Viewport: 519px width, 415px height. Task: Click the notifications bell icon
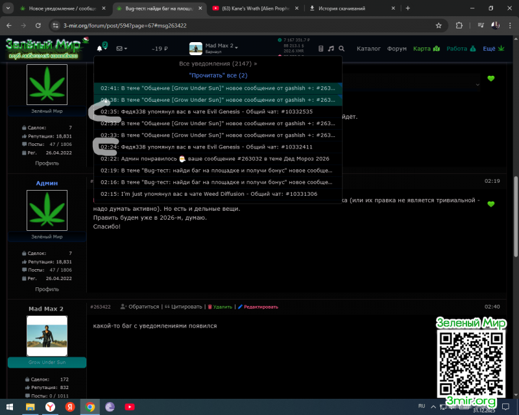click(100, 49)
